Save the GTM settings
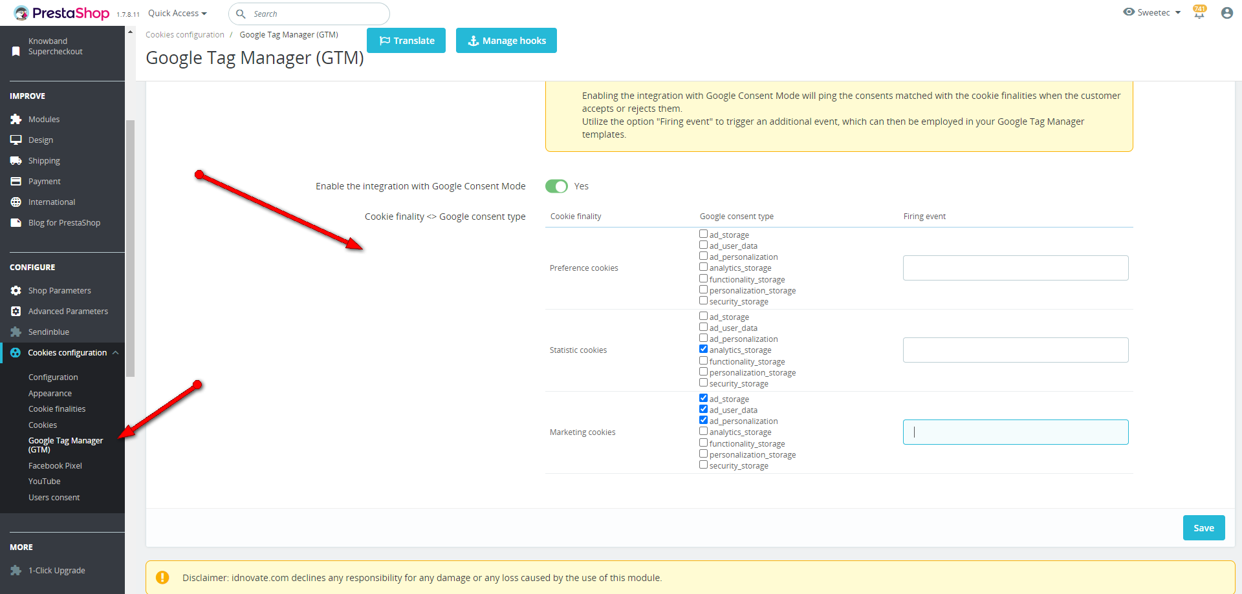Image resolution: width=1242 pixels, height=594 pixels. 1204,527
